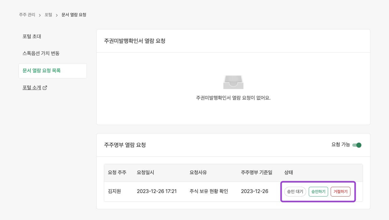Click the 요청 주주 column header
Viewport: 389px width, 220px height.
[x=117, y=173]
